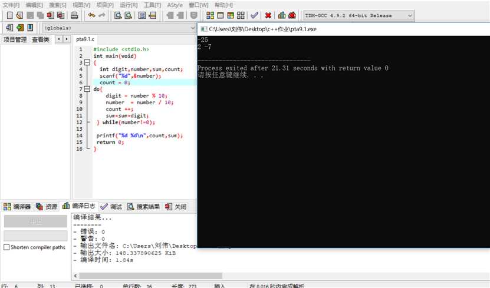Open the 项目[P] menu
Image resolution: width=490 pixels, height=288 pixels.
coord(105,5)
